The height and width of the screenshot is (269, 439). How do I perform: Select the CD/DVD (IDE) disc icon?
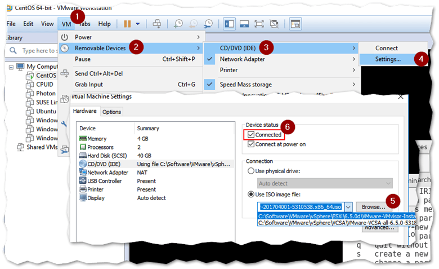(83, 164)
